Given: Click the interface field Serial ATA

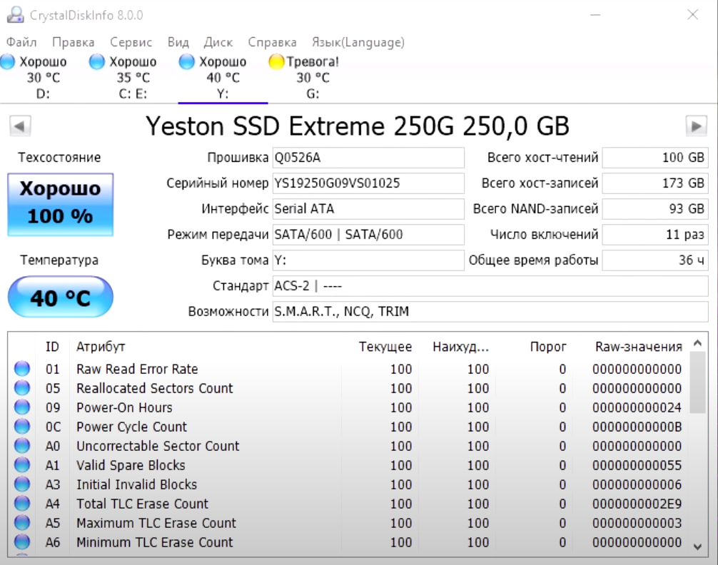Looking at the screenshot, I should [368, 209].
